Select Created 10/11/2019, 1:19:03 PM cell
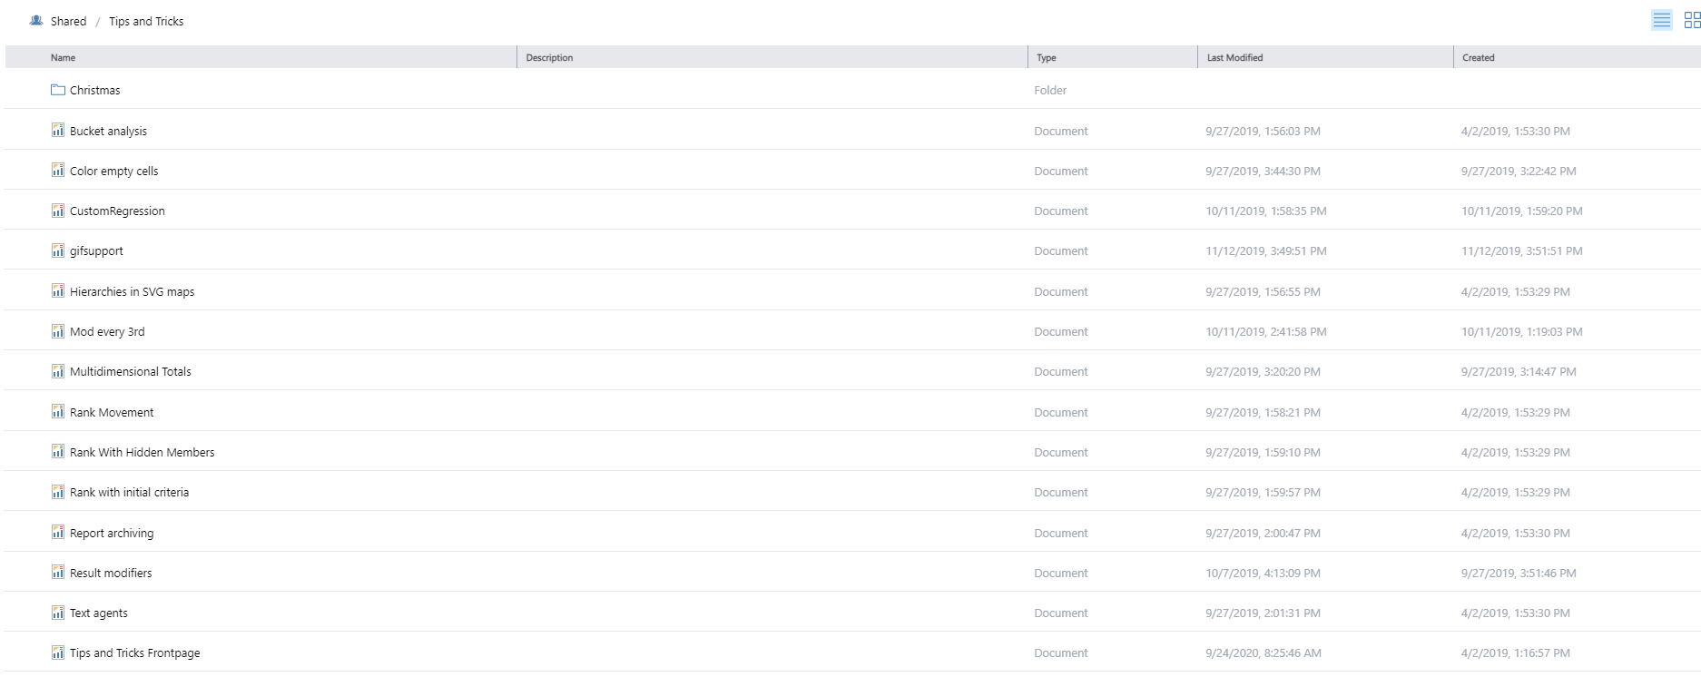This screenshot has height=677, width=1701. (x=1522, y=331)
